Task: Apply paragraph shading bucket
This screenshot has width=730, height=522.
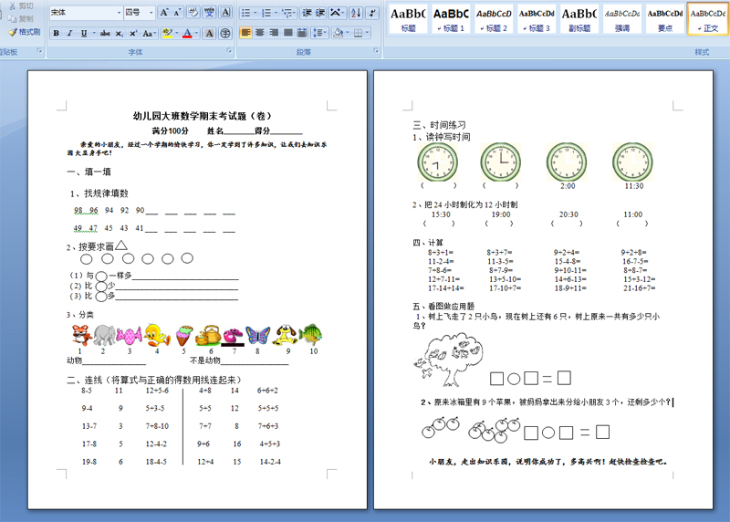Action: point(339,33)
